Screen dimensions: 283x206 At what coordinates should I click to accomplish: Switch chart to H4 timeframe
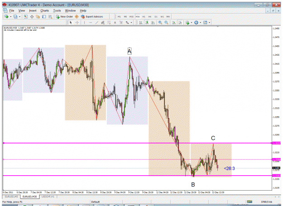tap(150, 17)
